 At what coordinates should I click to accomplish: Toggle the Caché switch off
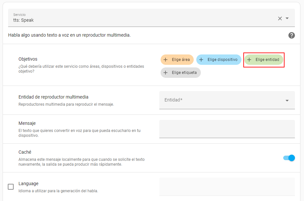pos(289,158)
